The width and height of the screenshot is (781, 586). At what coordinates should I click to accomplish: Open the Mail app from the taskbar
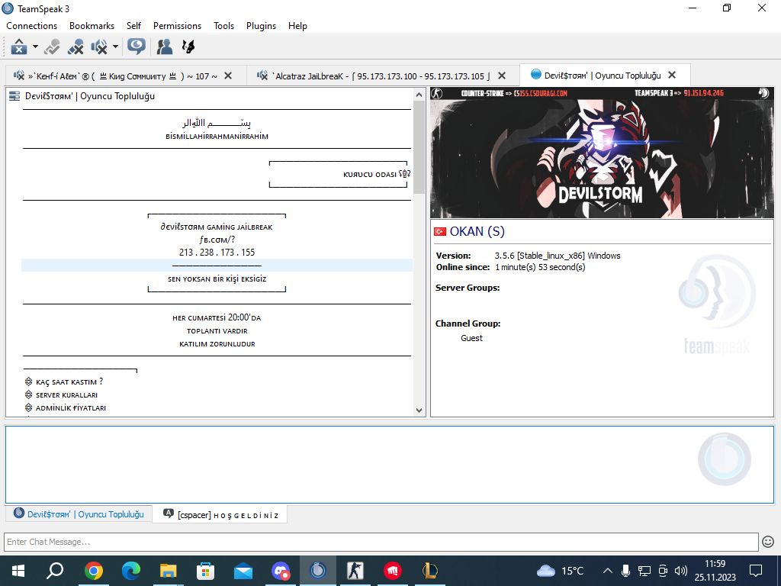(243, 571)
